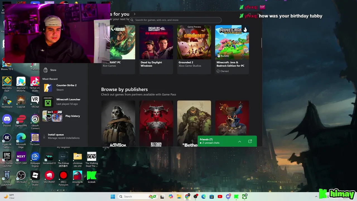The image size is (357, 201).
Task: Select the Activision publisher tile
Action: [118, 123]
